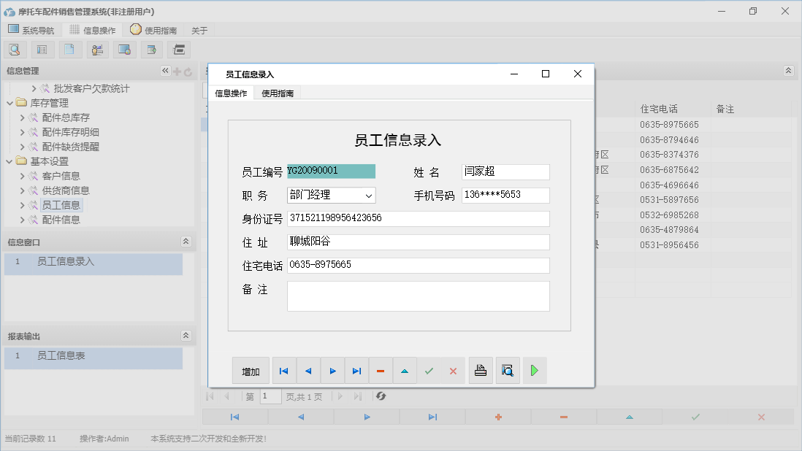802x451 pixels.
Task: Open print preview in the employee dialog
Action: [x=508, y=371]
